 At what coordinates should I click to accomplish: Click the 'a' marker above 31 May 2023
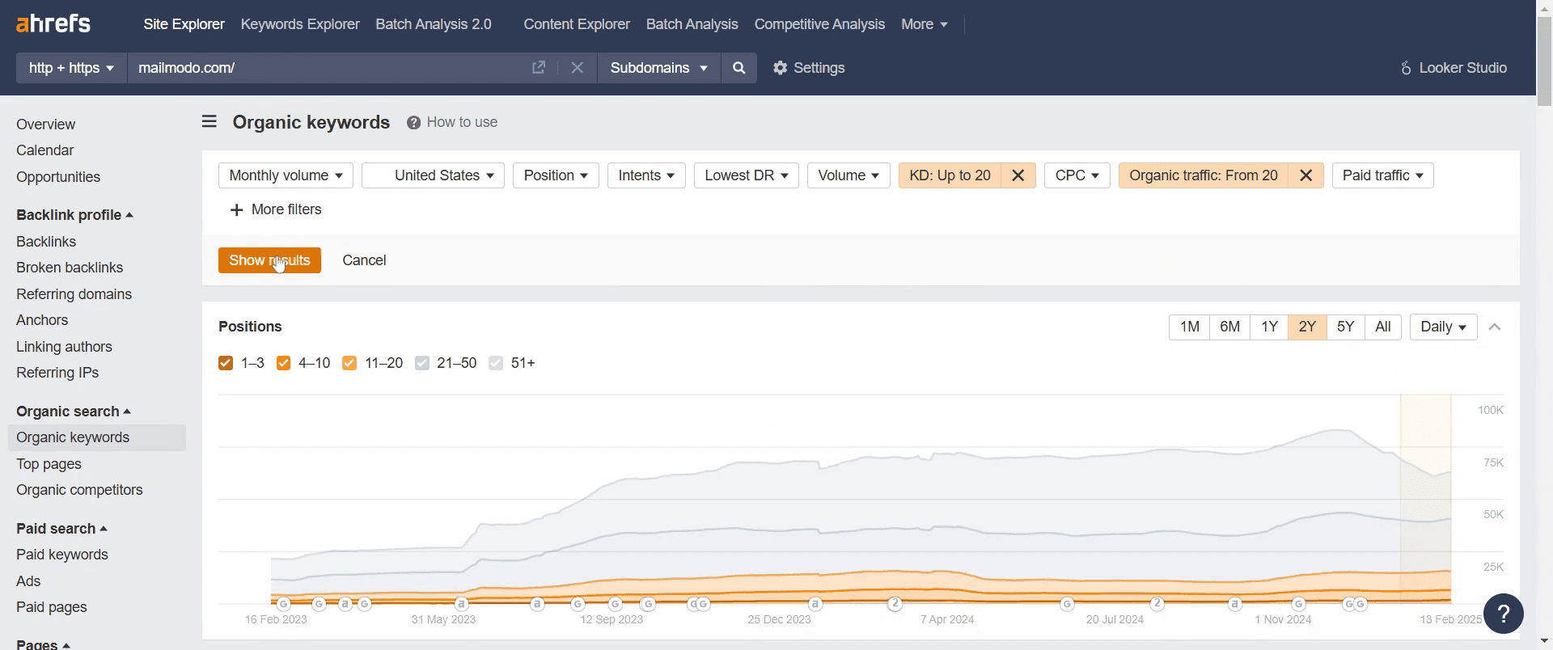(461, 604)
